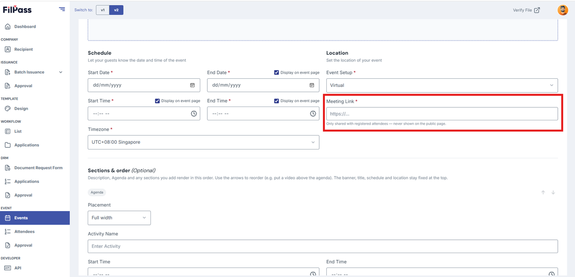Focus the Start Date field
The image size is (575, 277).
click(x=144, y=85)
